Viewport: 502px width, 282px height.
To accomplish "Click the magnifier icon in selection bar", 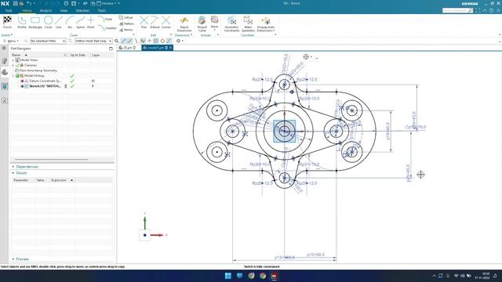I will pos(117,41).
